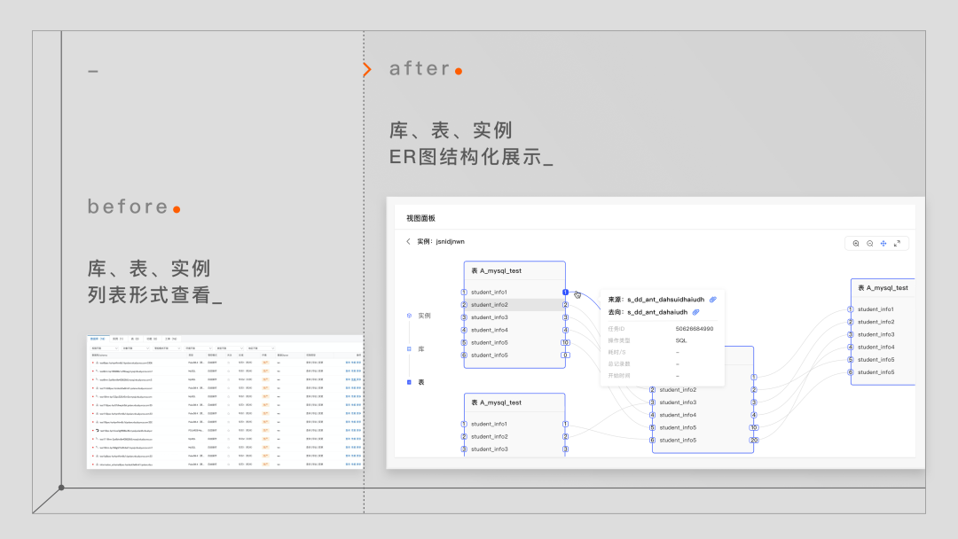
Task: Select the 实例 level node icon
Action: (409, 316)
